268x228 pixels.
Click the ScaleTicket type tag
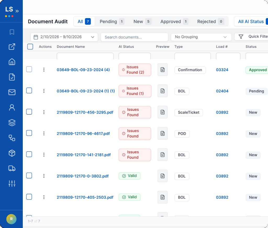(188, 113)
